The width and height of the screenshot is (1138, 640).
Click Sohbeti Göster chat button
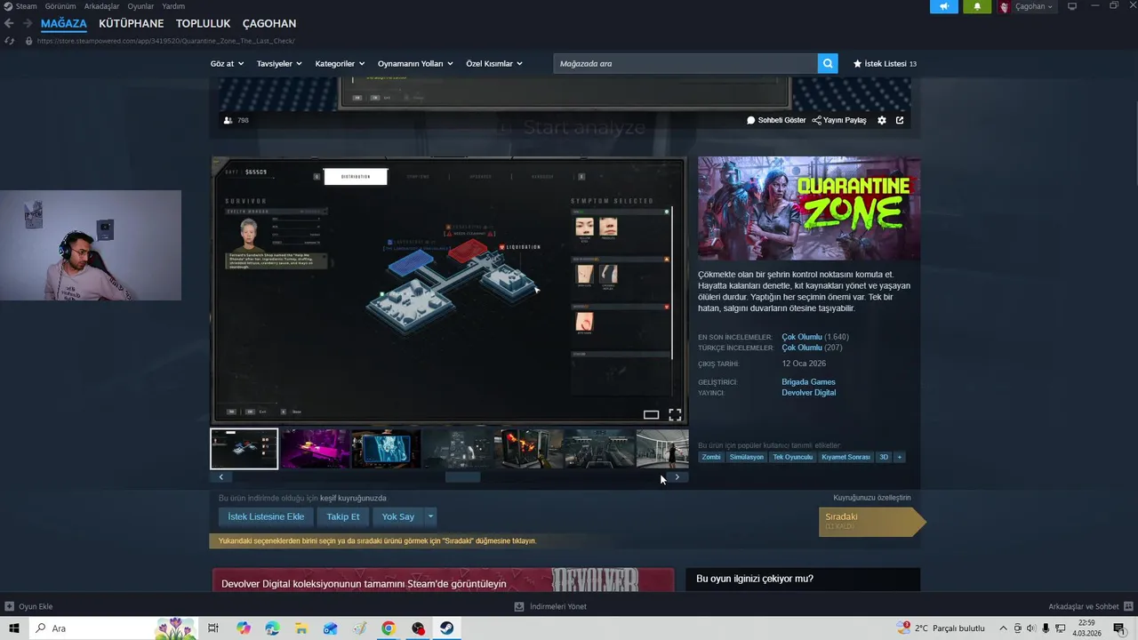pyautogui.click(x=776, y=120)
